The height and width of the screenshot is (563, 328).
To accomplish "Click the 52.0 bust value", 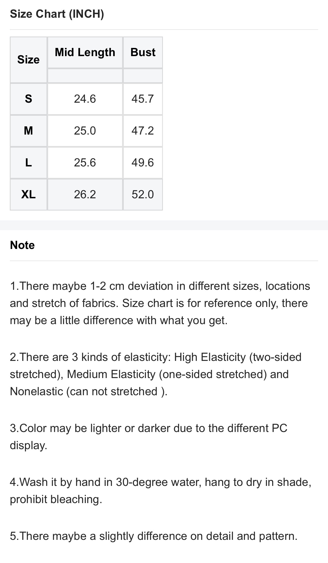I will click(143, 194).
